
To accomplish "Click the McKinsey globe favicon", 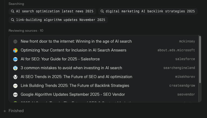I will (x=15, y=42).
